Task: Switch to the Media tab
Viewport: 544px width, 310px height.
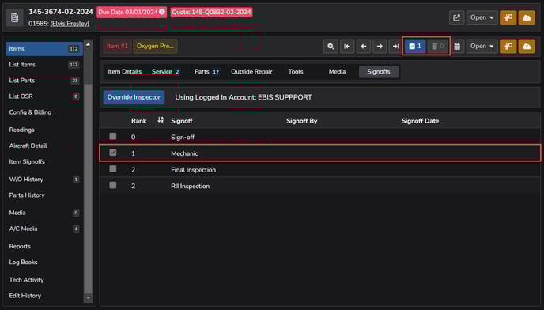Action: 337,71
